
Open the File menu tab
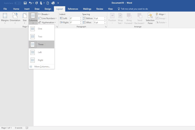click(x=5, y=9)
